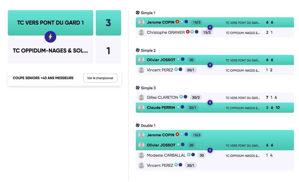The width and height of the screenshot is (299, 182).
Task: Click the lightning badge in Simple 3 match
Action: 210,103
